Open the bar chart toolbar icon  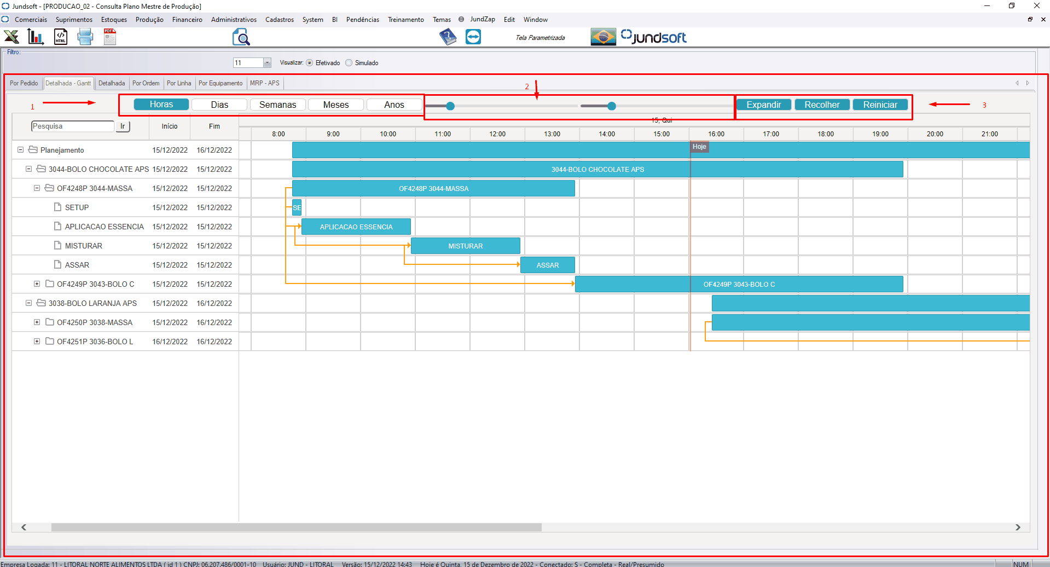pos(36,37)
